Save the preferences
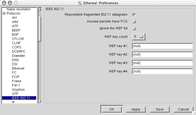 click(160, 109)
